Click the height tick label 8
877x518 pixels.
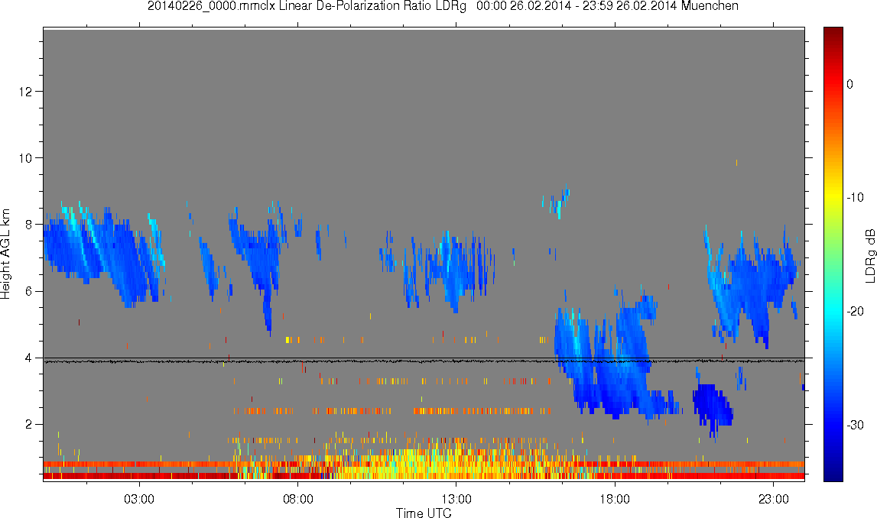(x=28, y=225)
